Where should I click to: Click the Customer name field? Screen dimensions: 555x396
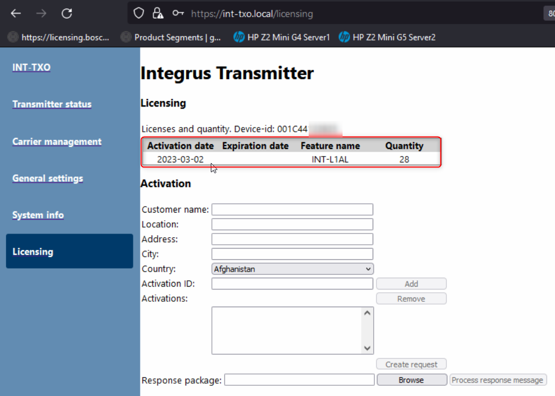(292, 209)
